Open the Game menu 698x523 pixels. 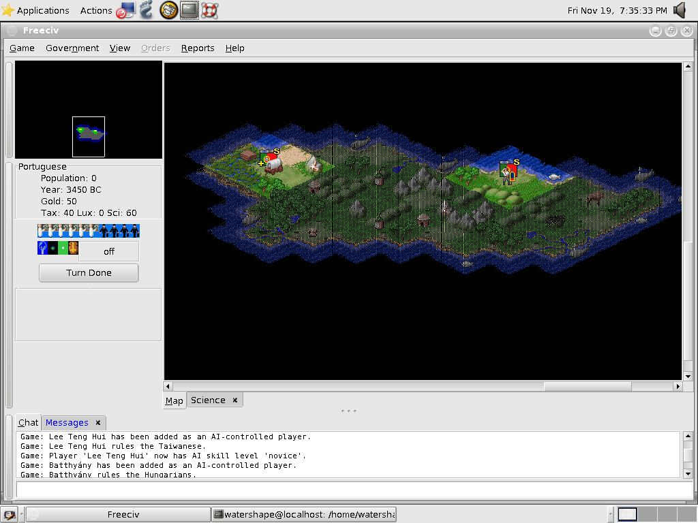tap(22, 48)
